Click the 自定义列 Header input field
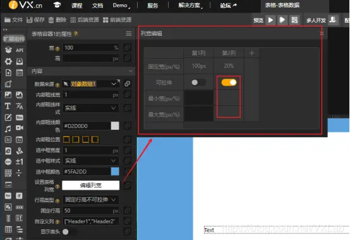350x240 pixels. click(x=90, y=221)
